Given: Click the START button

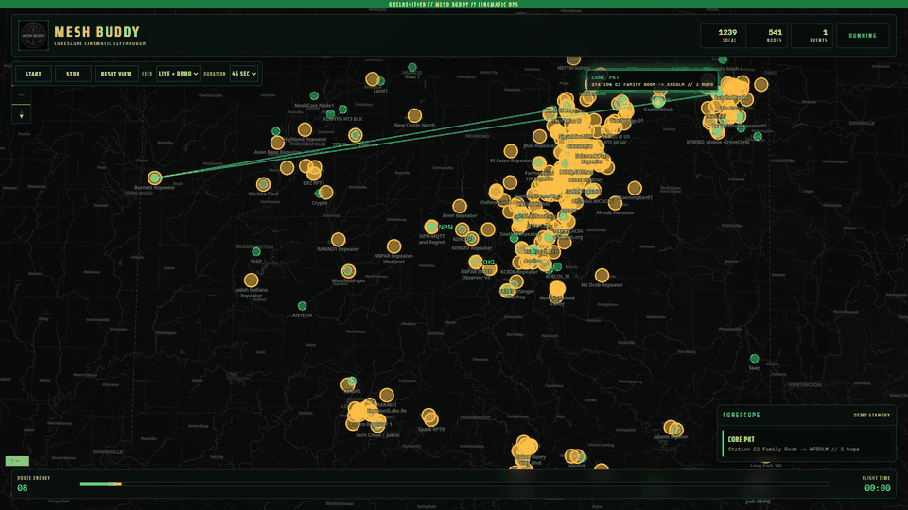Looking at the screenshot, I should point(33,74).
